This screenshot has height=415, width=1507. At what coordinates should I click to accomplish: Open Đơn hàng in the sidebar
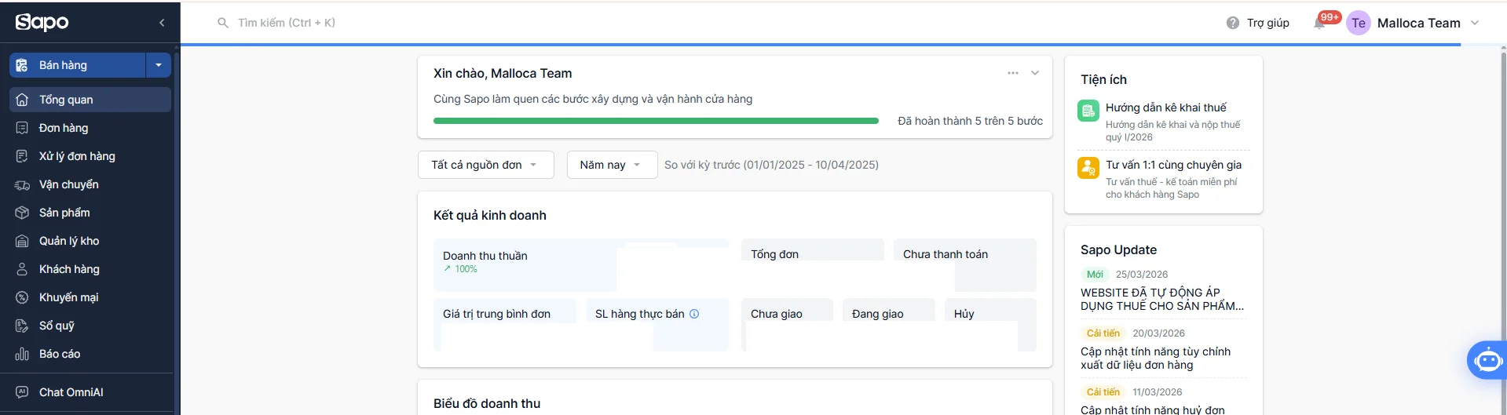(x=90, y=128)
